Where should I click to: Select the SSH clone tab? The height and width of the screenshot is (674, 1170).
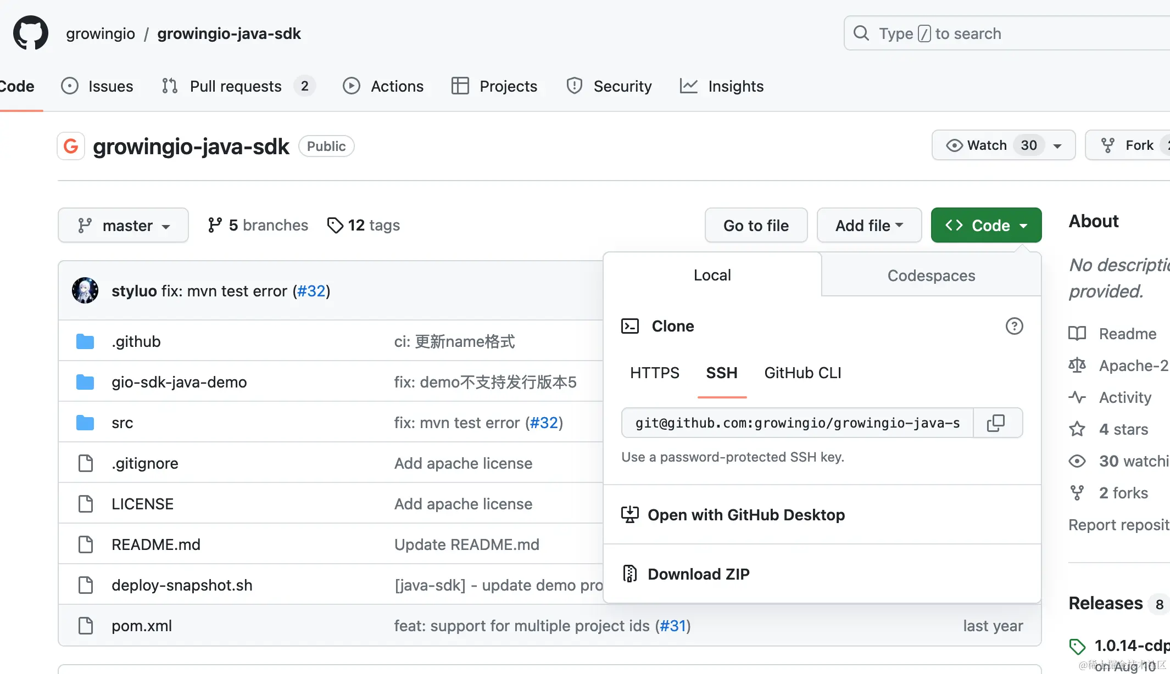coord(722,373)
